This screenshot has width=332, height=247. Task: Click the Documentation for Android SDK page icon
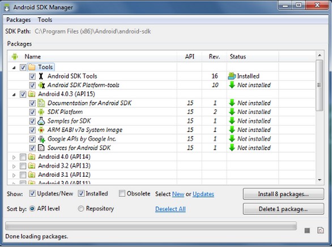(41, 103)
